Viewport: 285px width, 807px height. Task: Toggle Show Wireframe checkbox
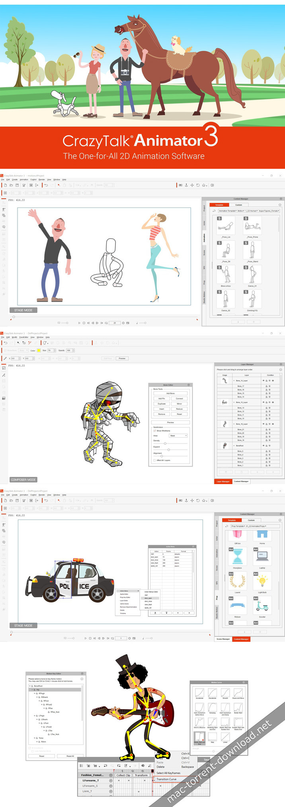154,431
